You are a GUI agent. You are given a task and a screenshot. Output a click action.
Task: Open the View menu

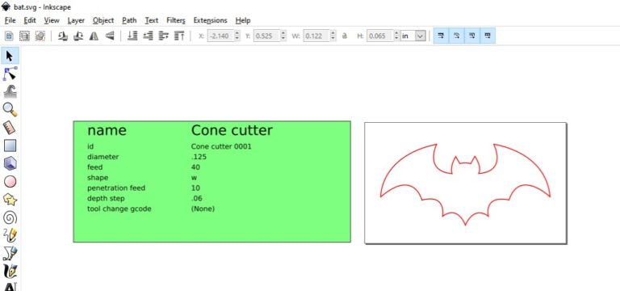click(52, 20)
